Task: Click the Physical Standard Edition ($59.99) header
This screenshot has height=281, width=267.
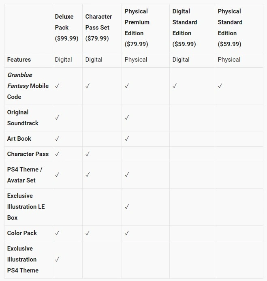Action: (230, 28)
